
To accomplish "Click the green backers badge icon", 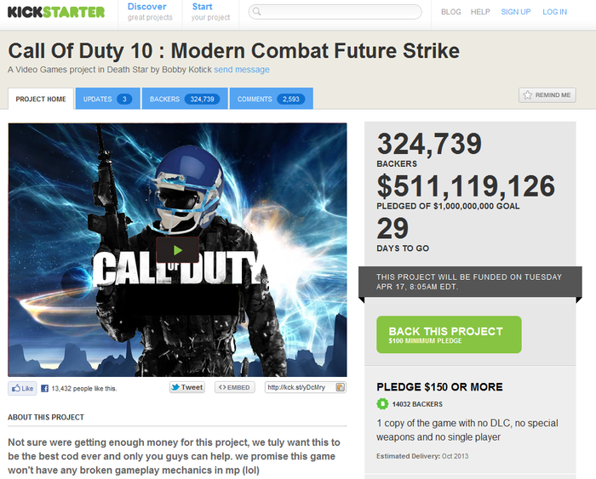I will click(x=382, y=404).
